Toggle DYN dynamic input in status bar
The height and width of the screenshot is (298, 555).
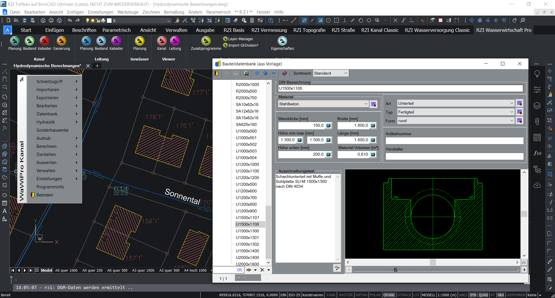click(473, 295)
